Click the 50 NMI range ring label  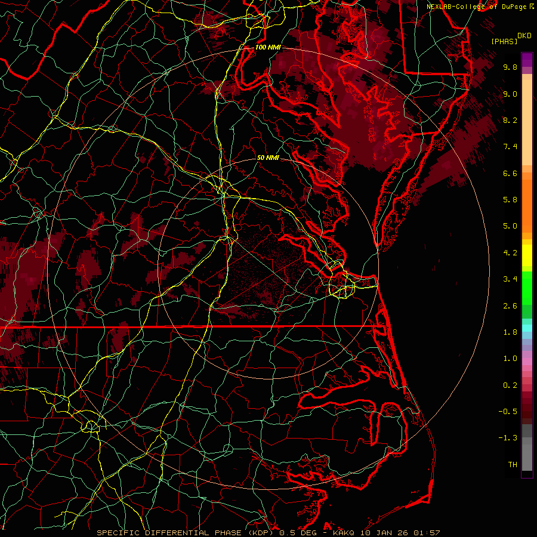[x=268, y=158]
